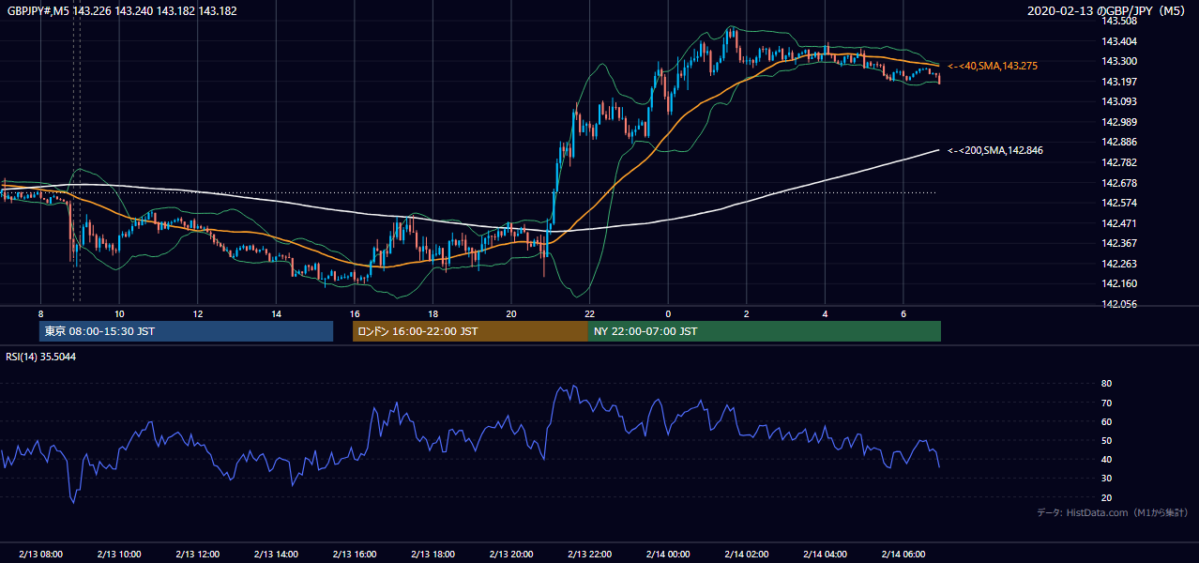Click RSI scale level 60

[1106, 421]
